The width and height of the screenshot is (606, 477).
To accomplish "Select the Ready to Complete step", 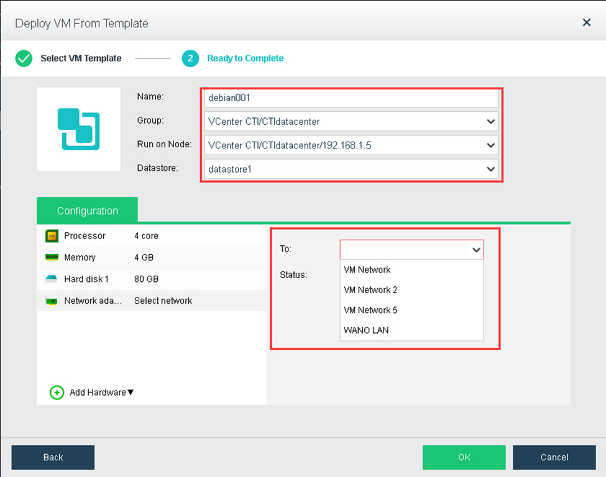I will pos(245,58).
